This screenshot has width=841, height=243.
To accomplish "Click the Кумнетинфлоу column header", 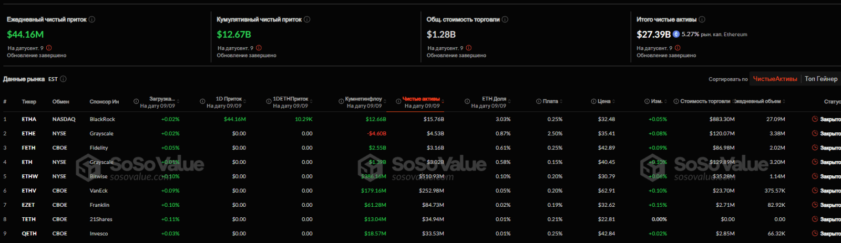I will click(363, 99).
